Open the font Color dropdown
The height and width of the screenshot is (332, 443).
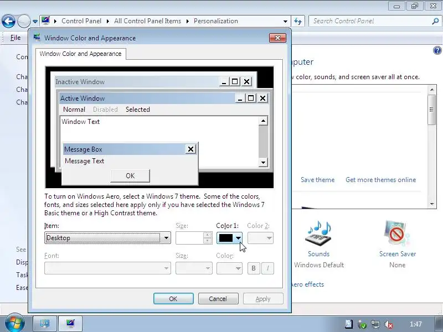tap(229, 268)
